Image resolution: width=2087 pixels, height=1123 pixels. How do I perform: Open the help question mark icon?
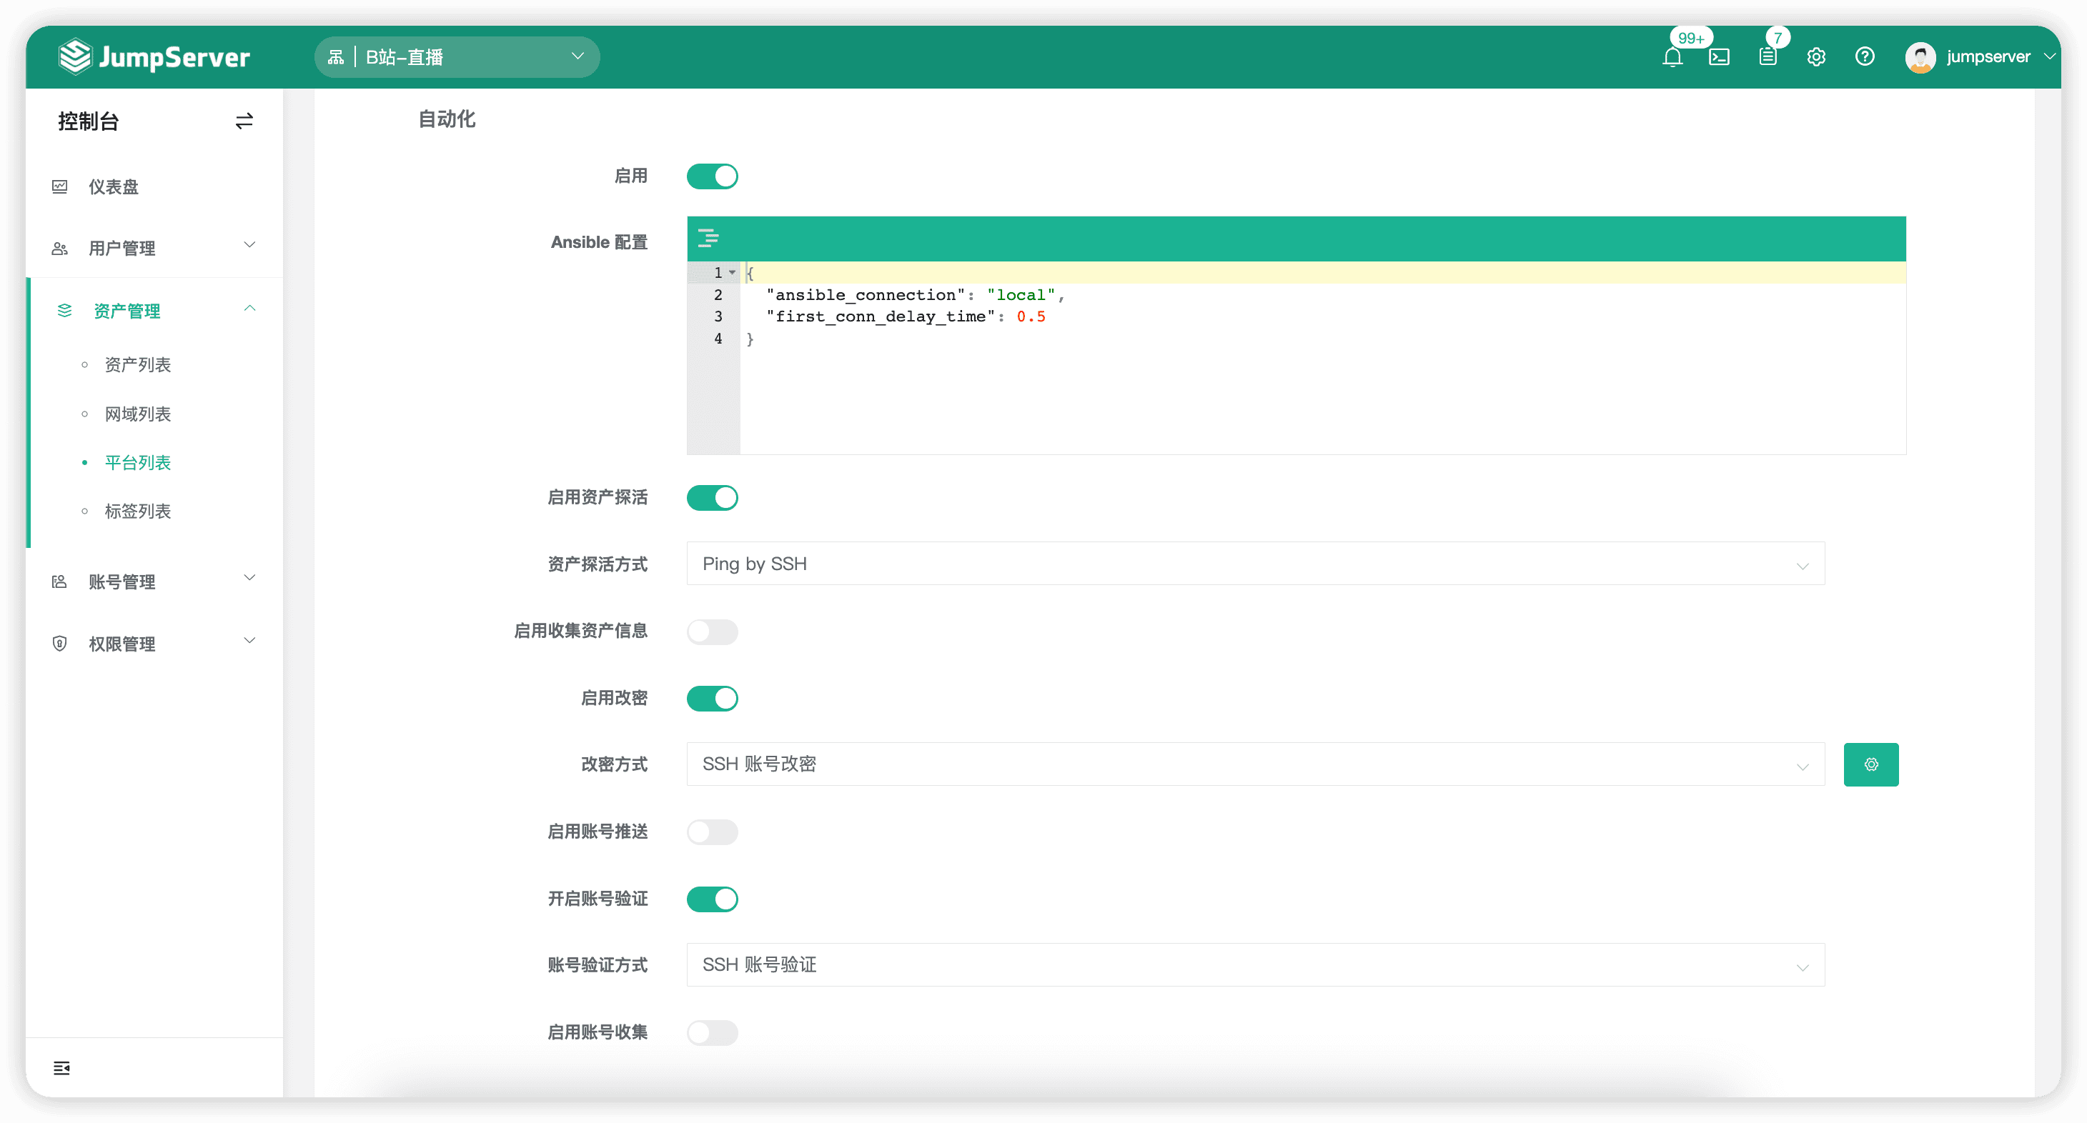[x=1865, y=56]
